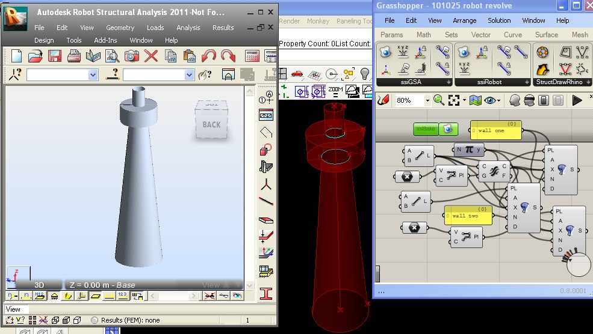Image resolution: width=593 pixels, height=334 pixels.
Task: Toggle panel numbers N12 display button
Action: click(x=40, y=296)
